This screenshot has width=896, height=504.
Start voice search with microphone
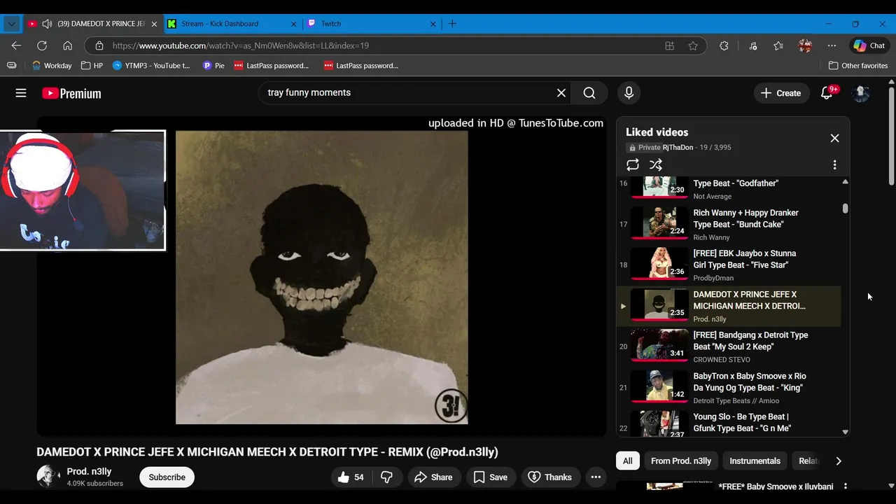click(x=629, y=93)
